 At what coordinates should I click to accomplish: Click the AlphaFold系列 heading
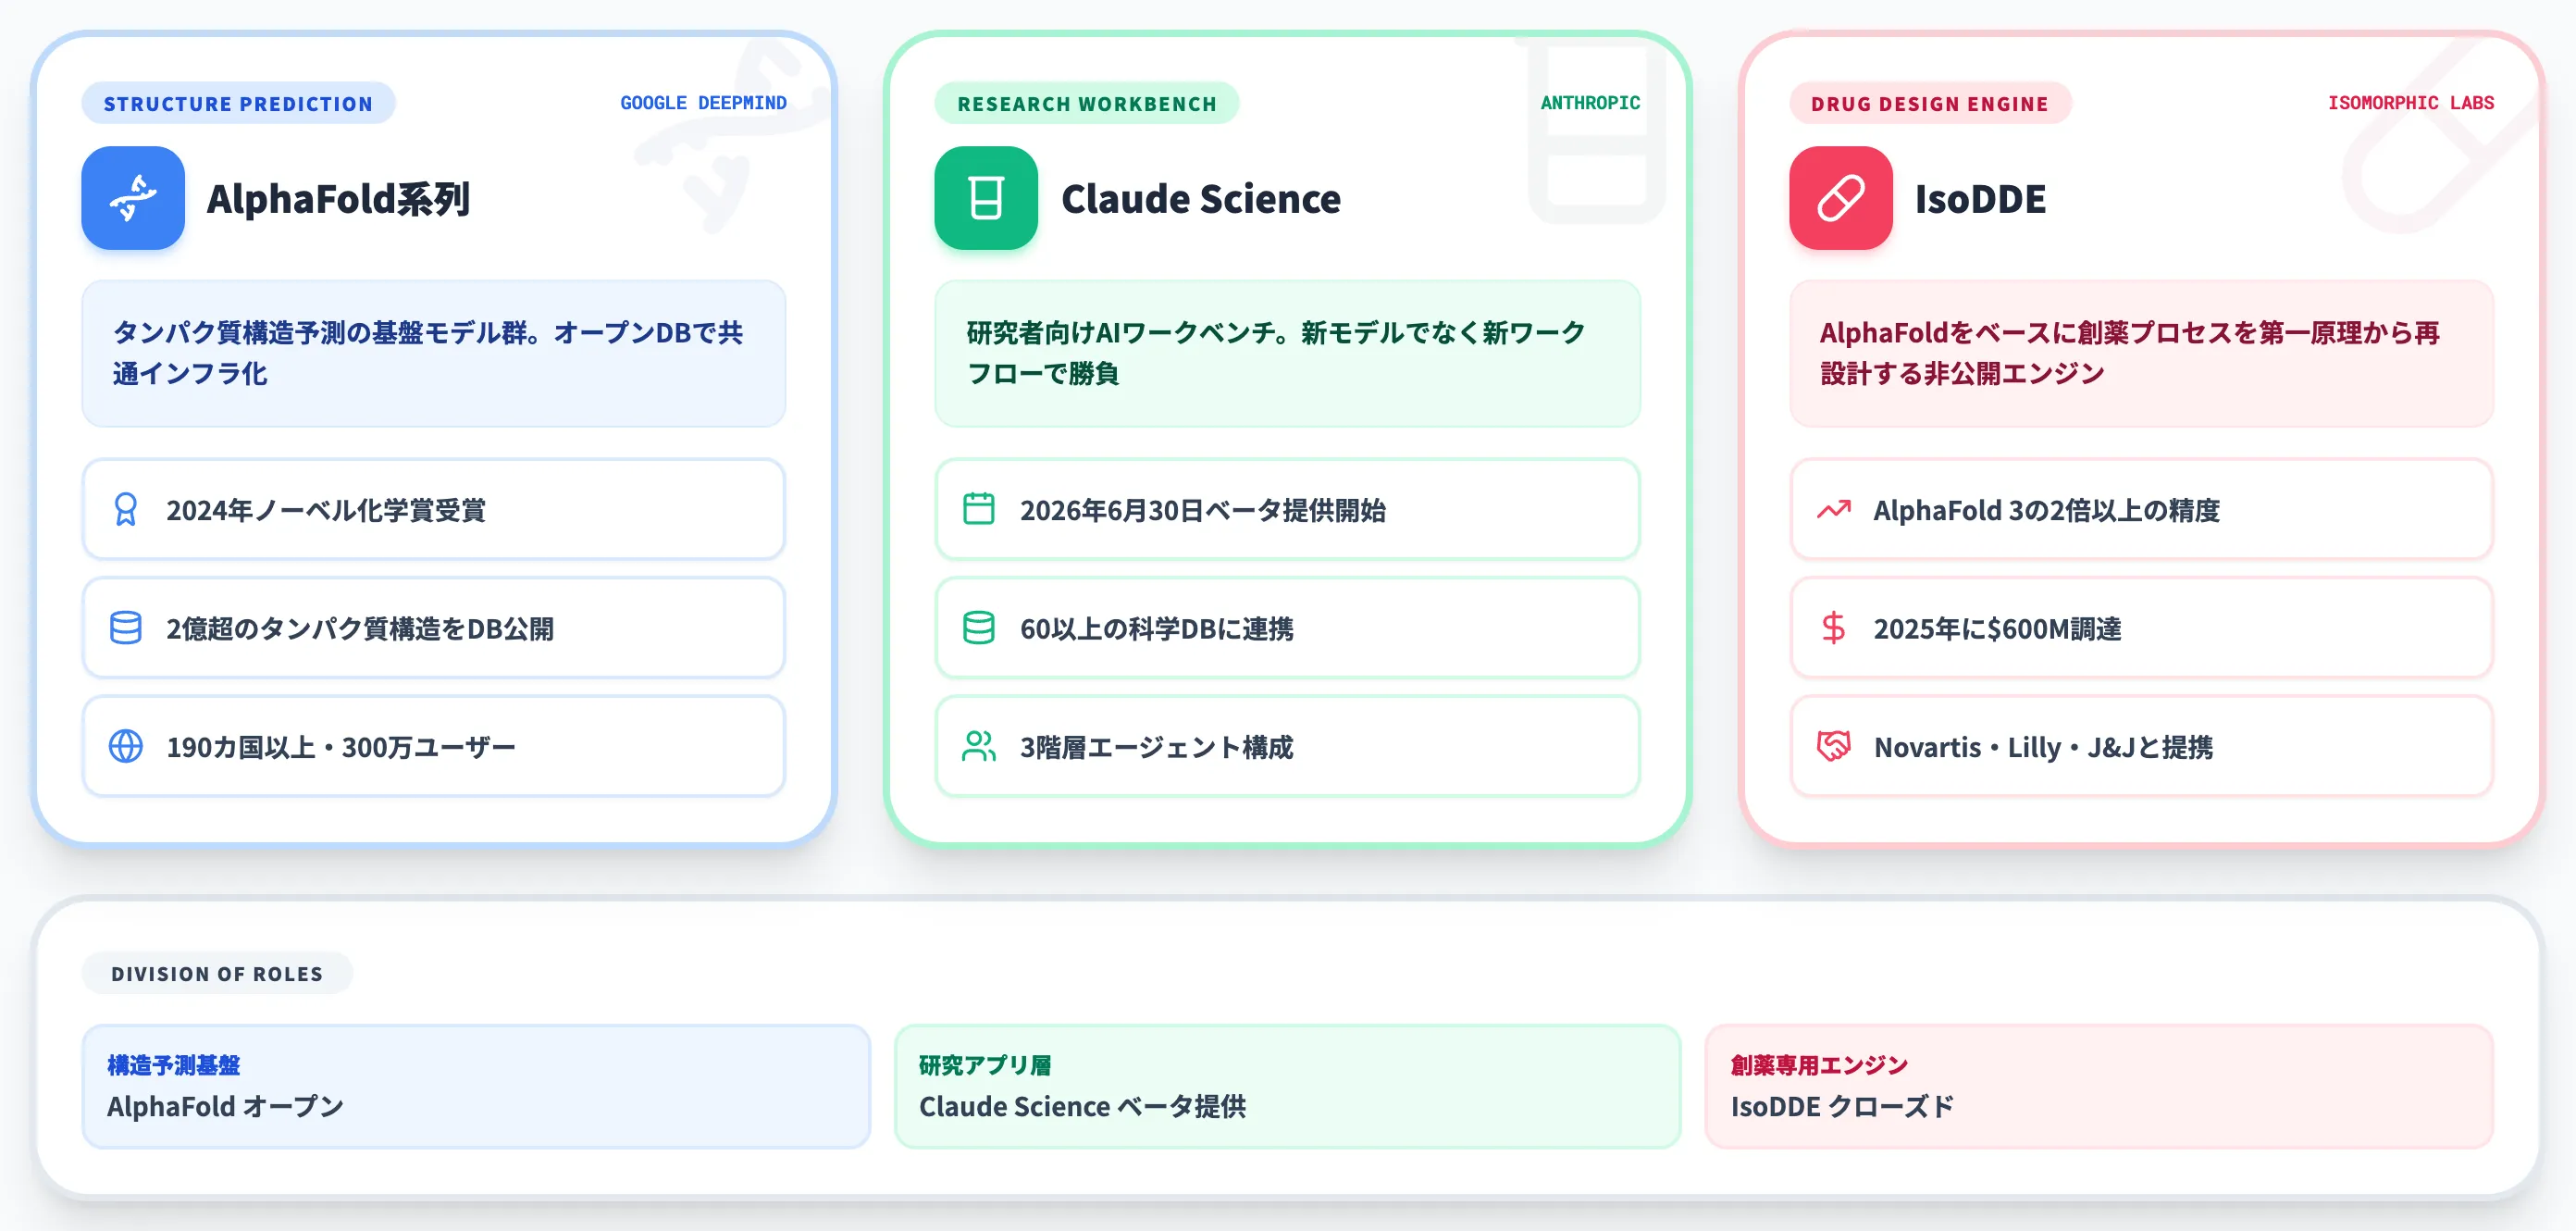338,199
